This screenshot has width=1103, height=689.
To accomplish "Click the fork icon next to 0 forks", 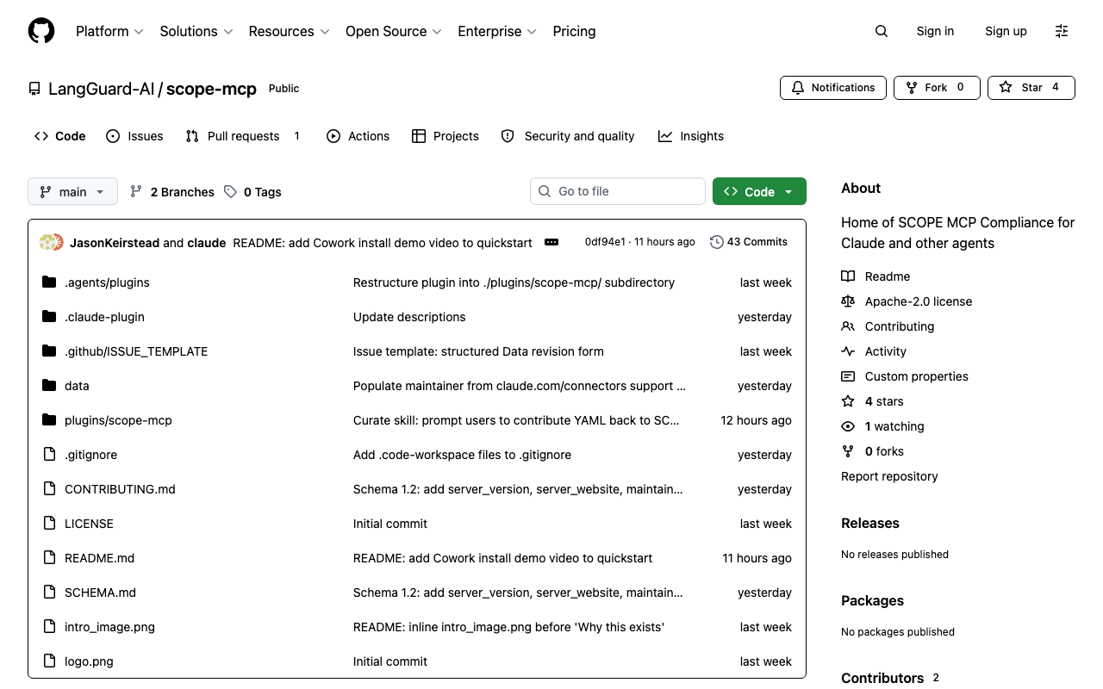I will tap(848, 451).
